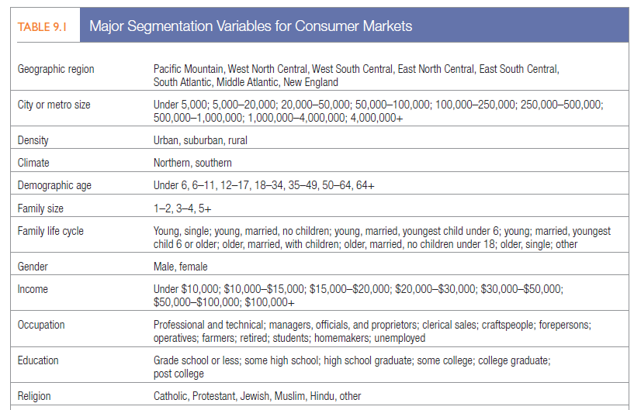The height and width of the screenshot is (410, 634).
Task: Click the "Northern, southern" cell text
Action: 192,163
